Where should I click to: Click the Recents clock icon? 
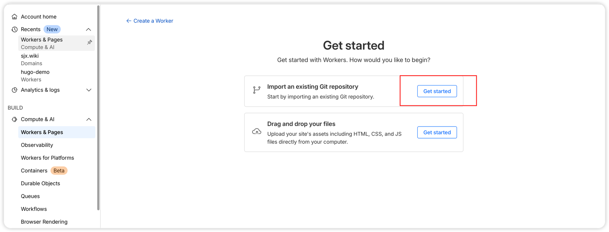tap(14, 29)
